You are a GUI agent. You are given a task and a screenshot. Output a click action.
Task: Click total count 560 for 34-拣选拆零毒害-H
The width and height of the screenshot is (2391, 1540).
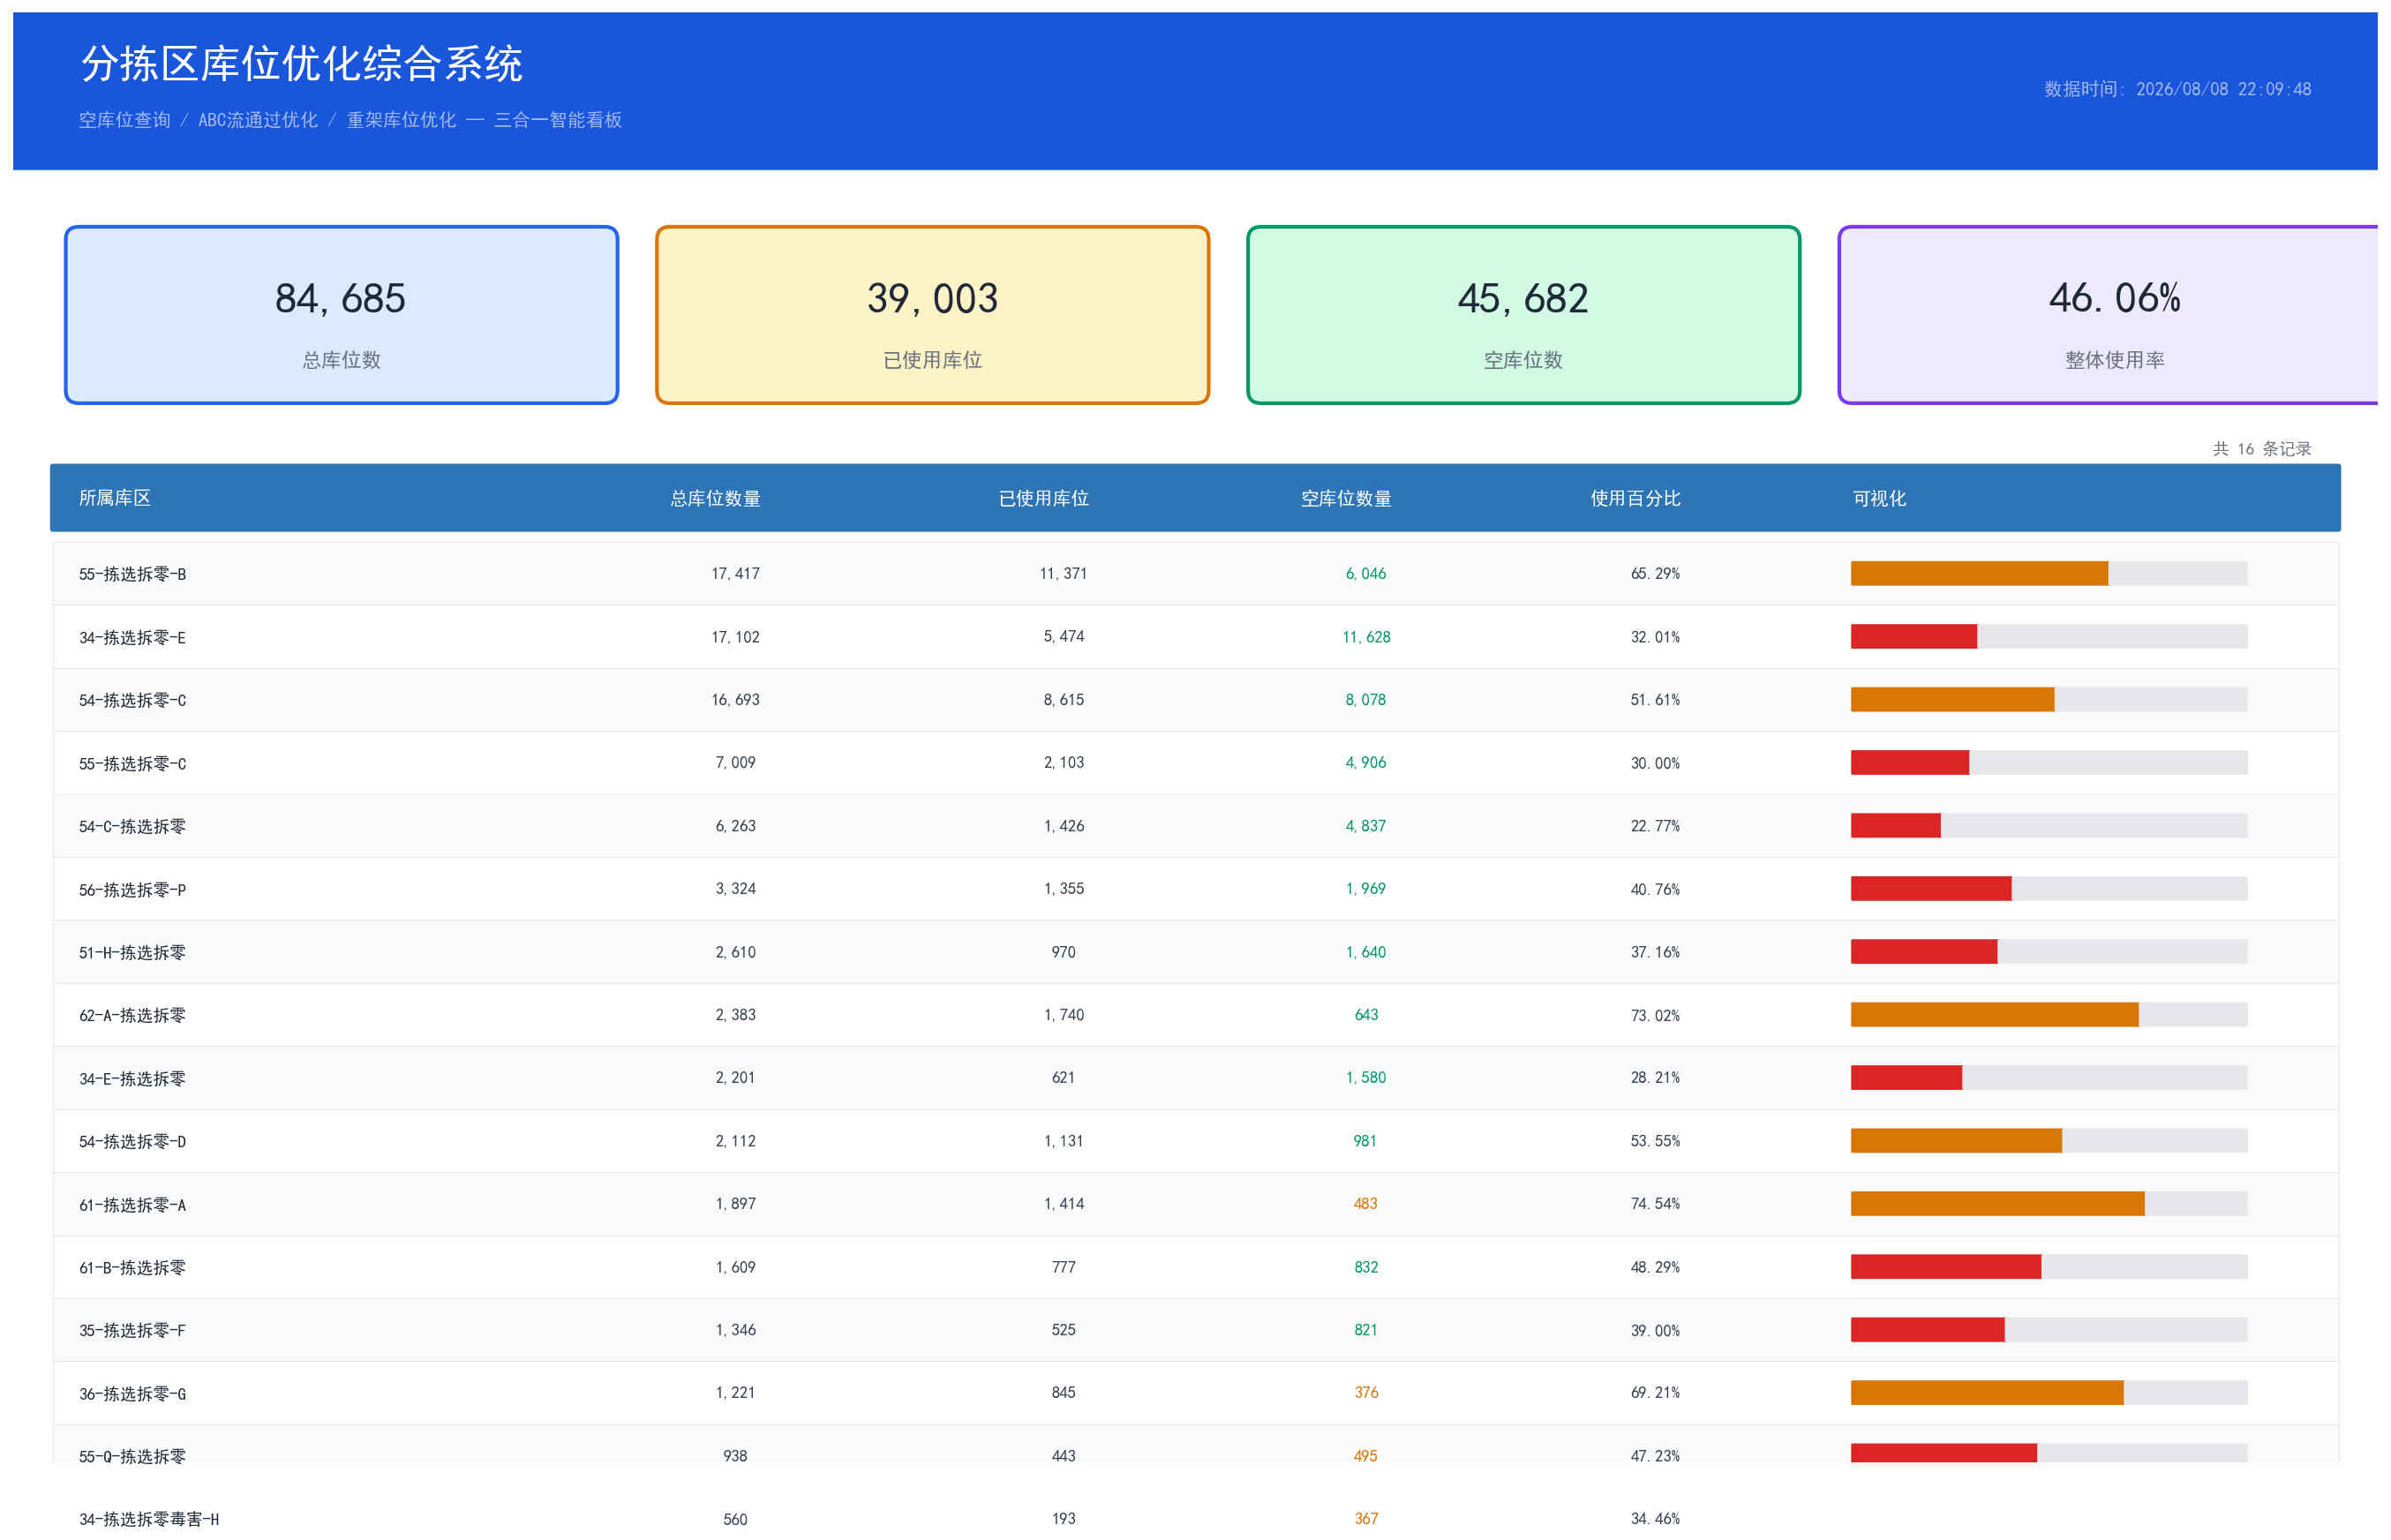735,1518
